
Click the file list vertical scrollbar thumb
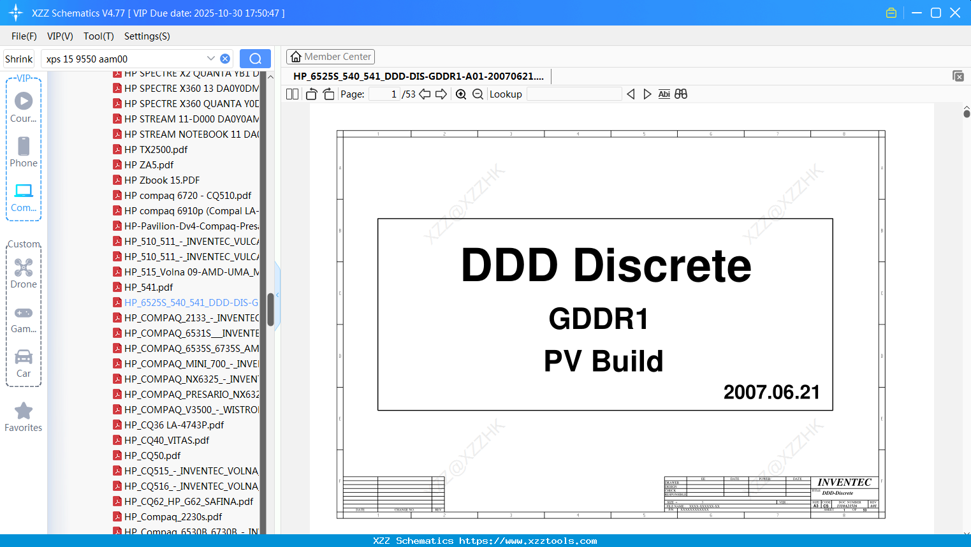270,309
